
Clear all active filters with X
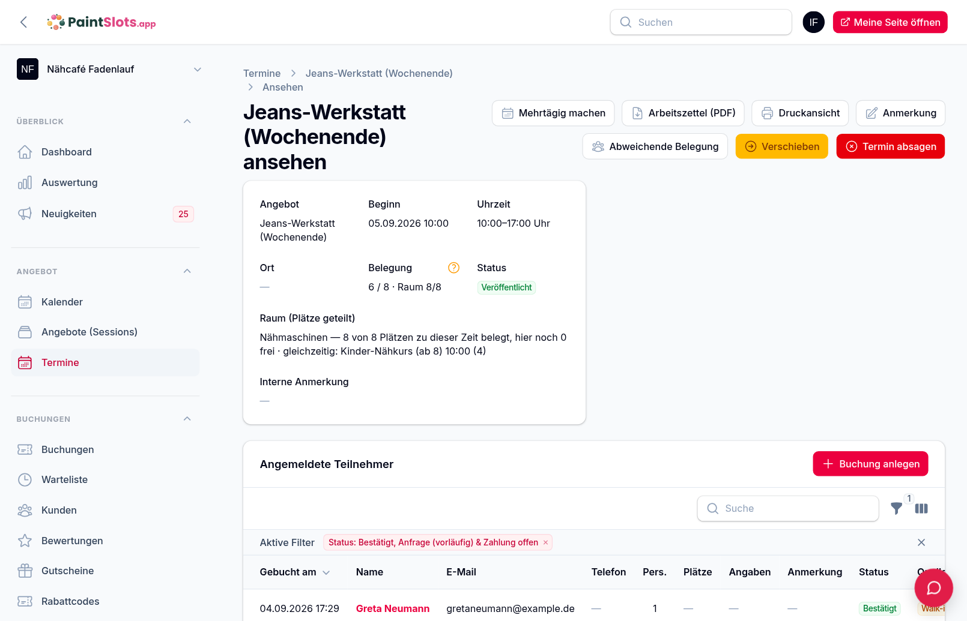(x=921, y=542)
